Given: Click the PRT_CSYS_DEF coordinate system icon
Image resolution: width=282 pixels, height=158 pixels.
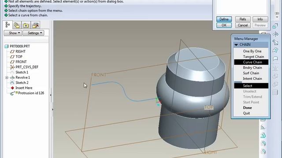Looking at the screenshot, I should coord(12,67).
